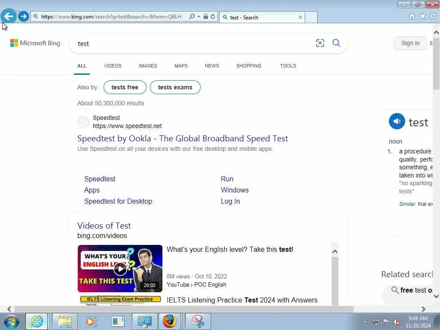This screenshot has height=330, width=440.
Task: Open visual search camera icon
Action: 320,43
